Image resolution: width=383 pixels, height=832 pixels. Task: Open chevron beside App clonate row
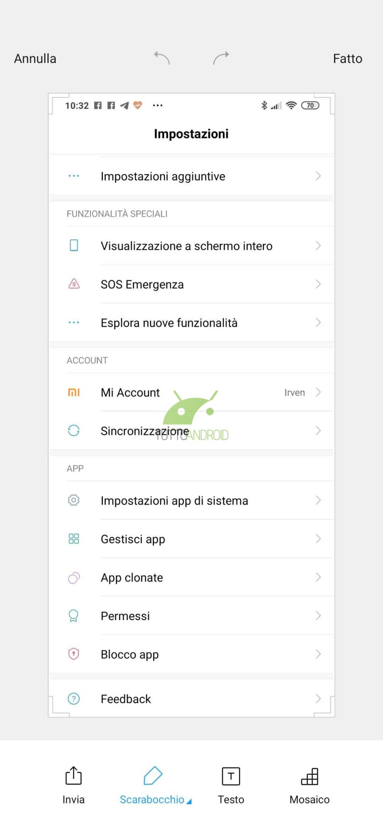point(318,577)
